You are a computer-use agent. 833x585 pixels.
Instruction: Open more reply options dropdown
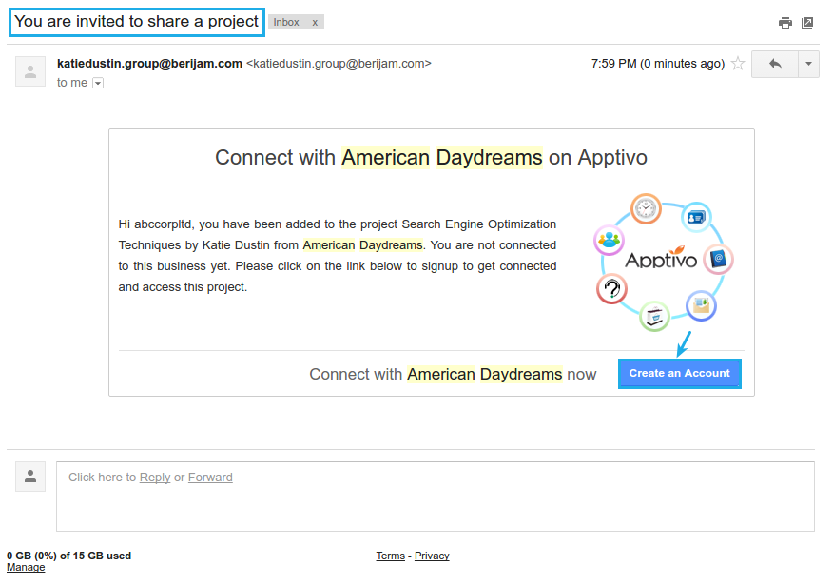click(x=808, y=65)
